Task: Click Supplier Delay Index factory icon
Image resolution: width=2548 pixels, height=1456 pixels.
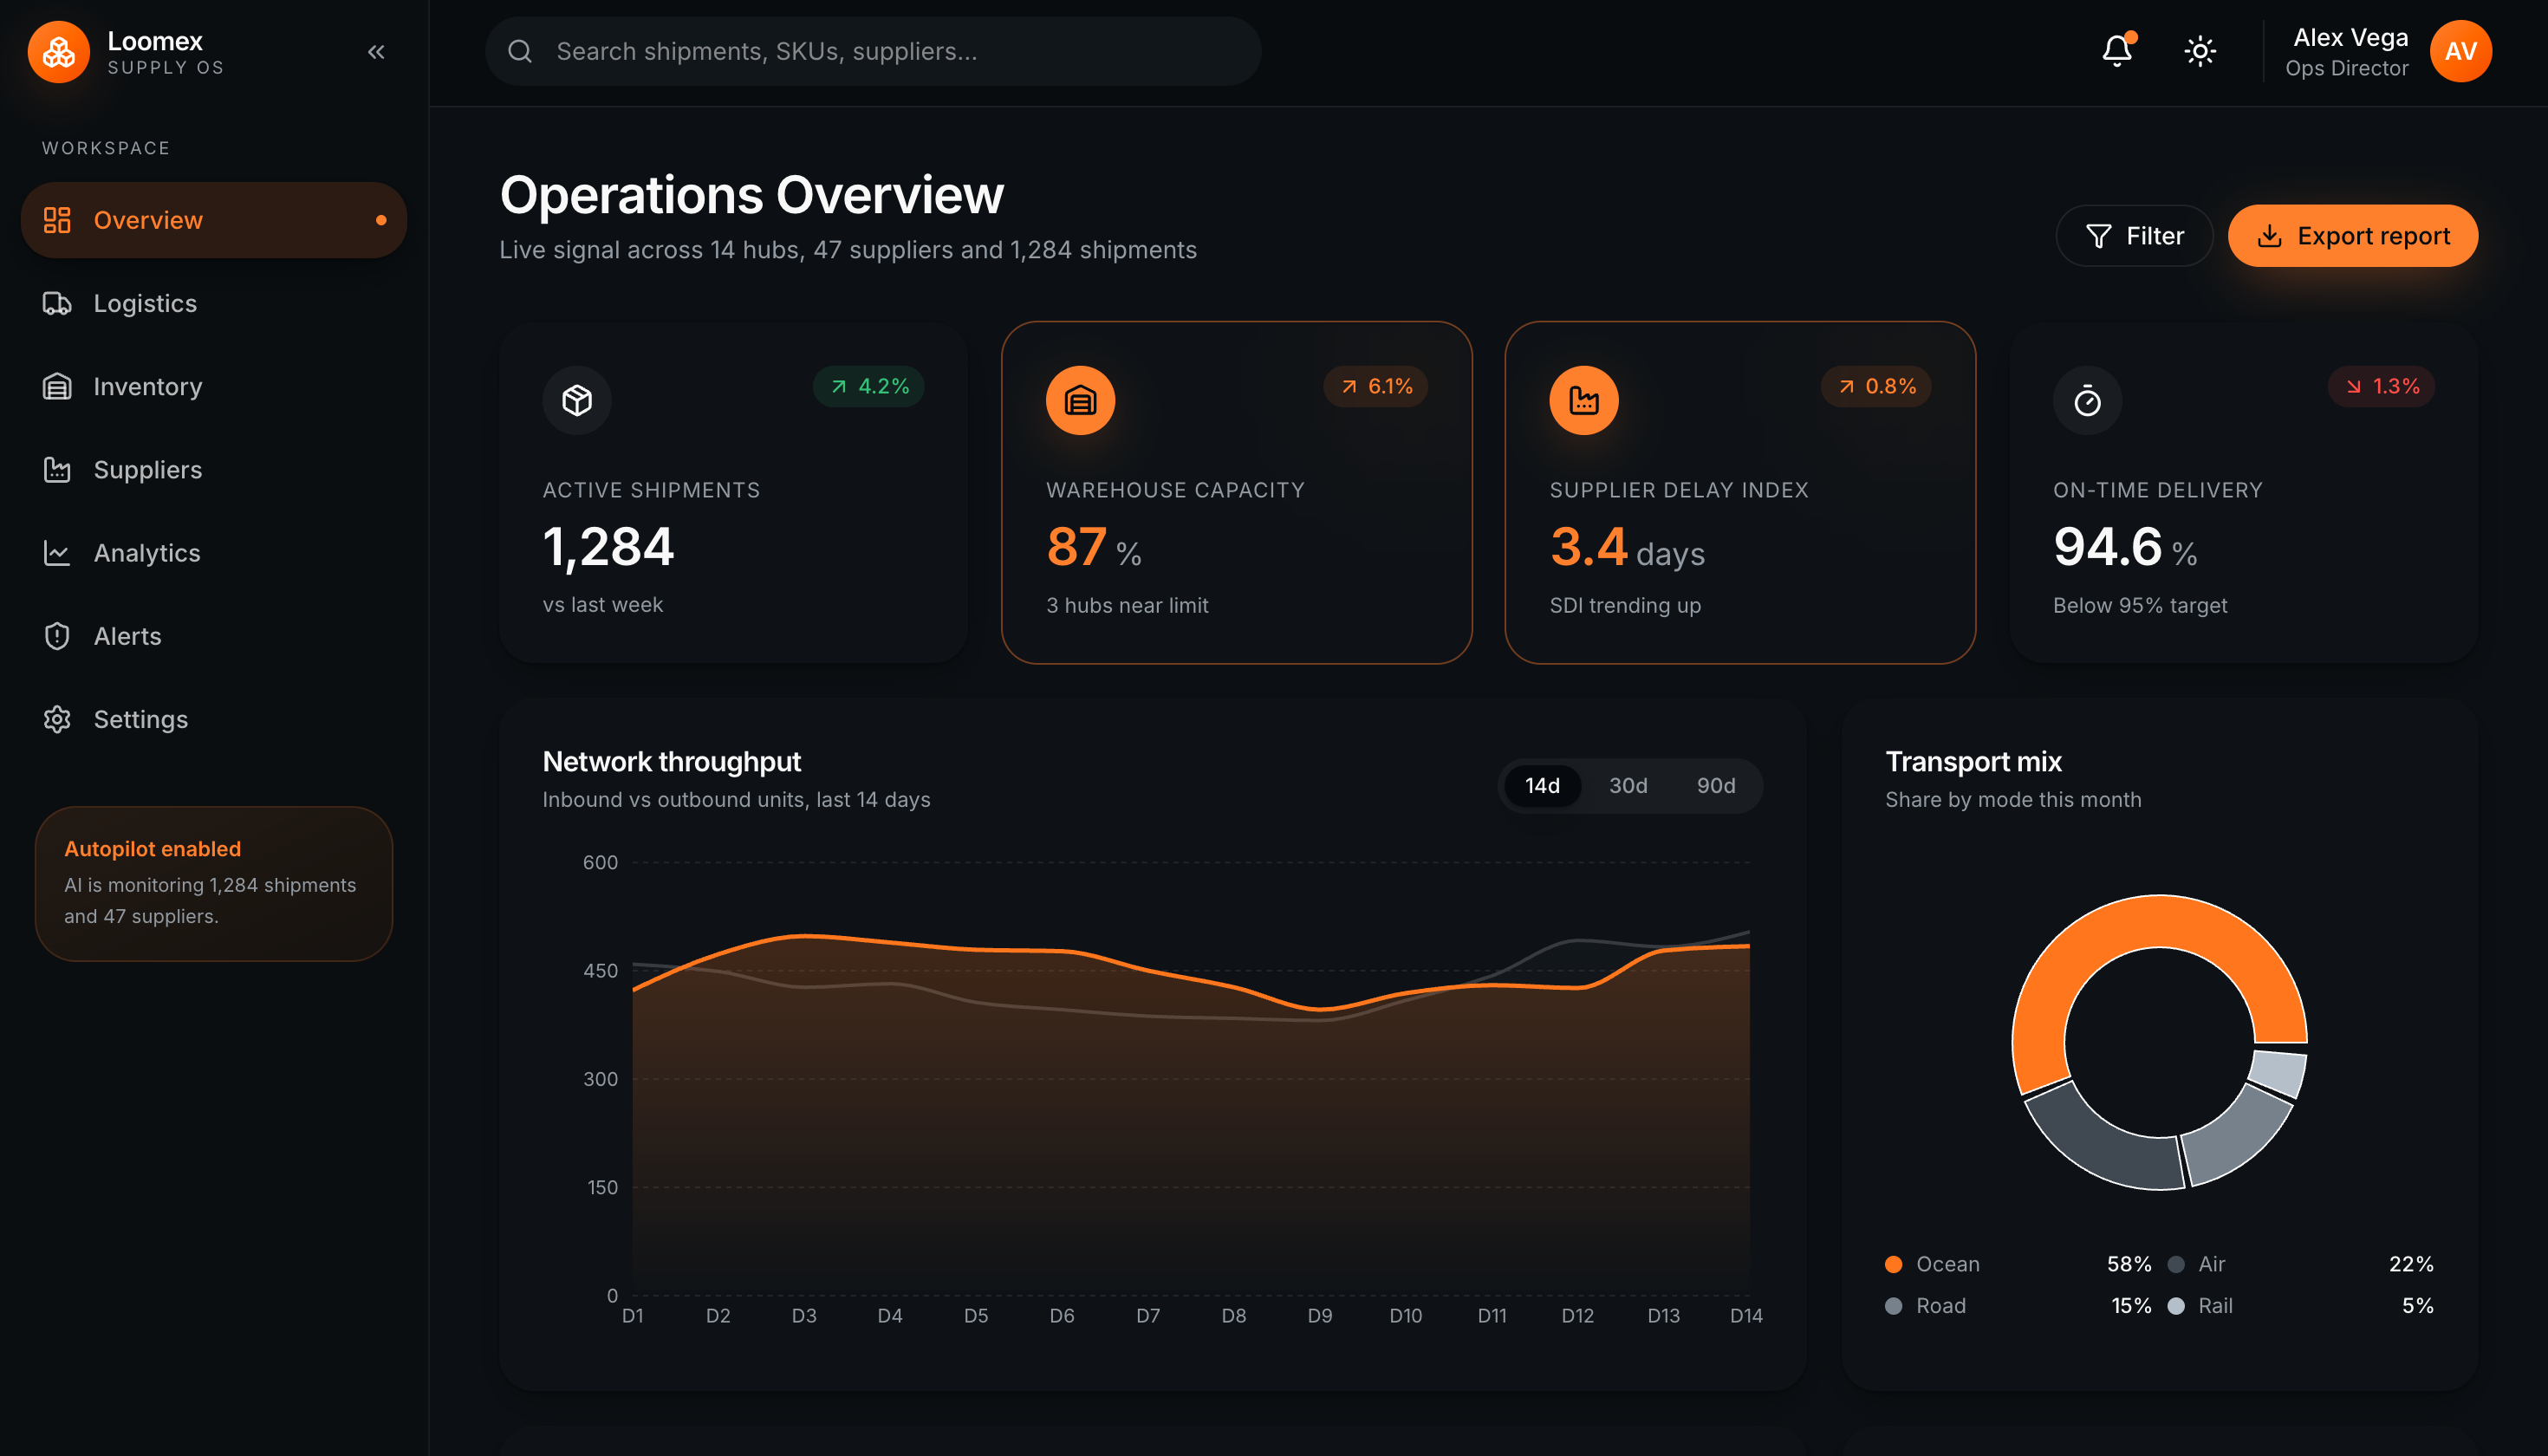Action: click(1584, 400)
